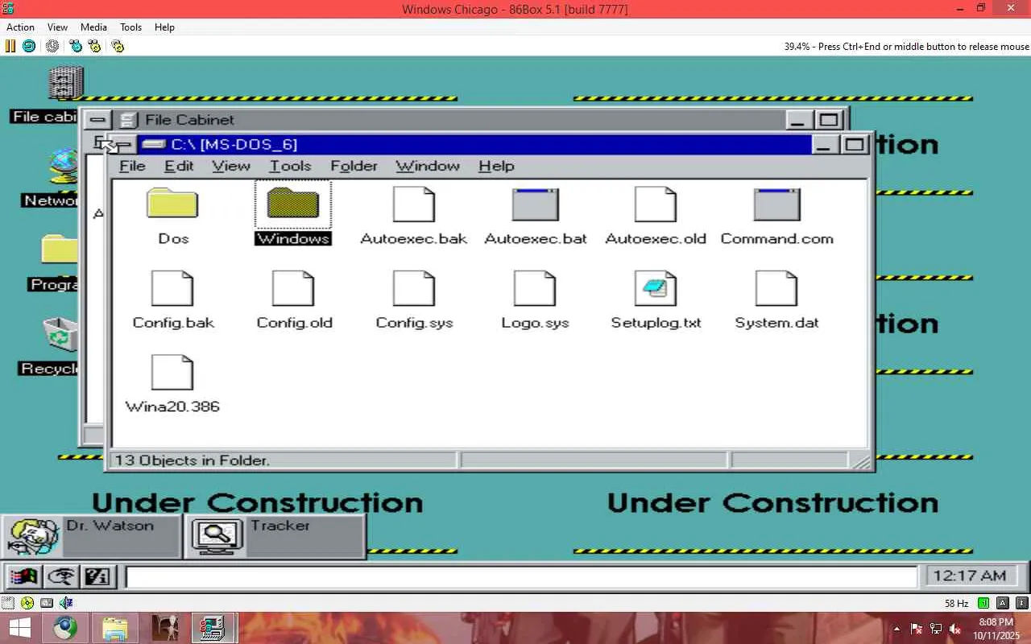
Task: Click the File cabinet desktop icon
Action: pyautogui.click(x=65, y=84)
